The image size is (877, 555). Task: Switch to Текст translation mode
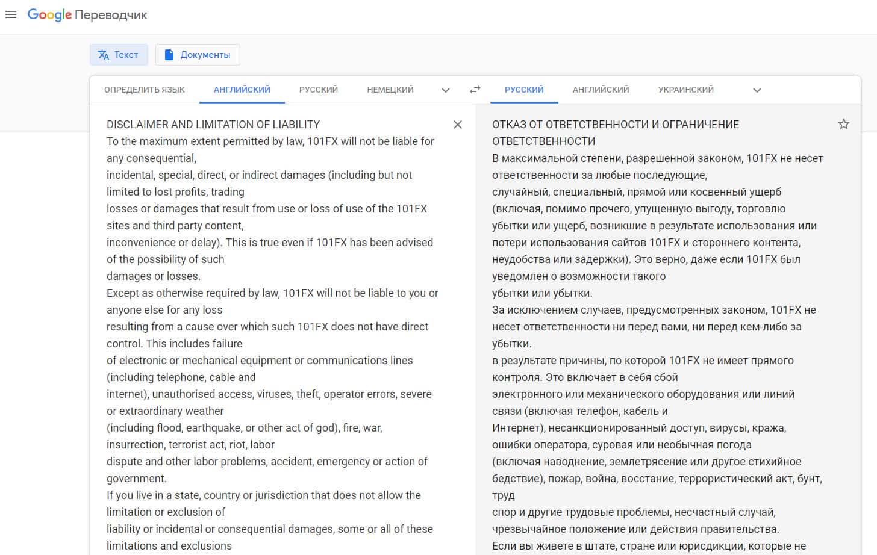click(x=119, y=55)
